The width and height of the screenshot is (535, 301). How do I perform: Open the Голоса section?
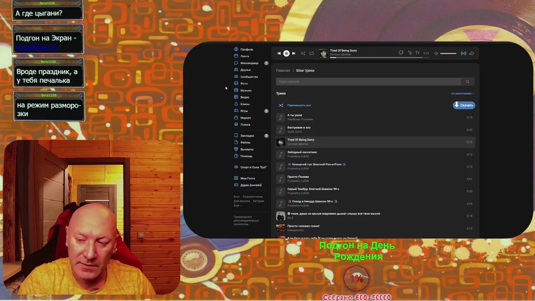(x=242, y=125)
